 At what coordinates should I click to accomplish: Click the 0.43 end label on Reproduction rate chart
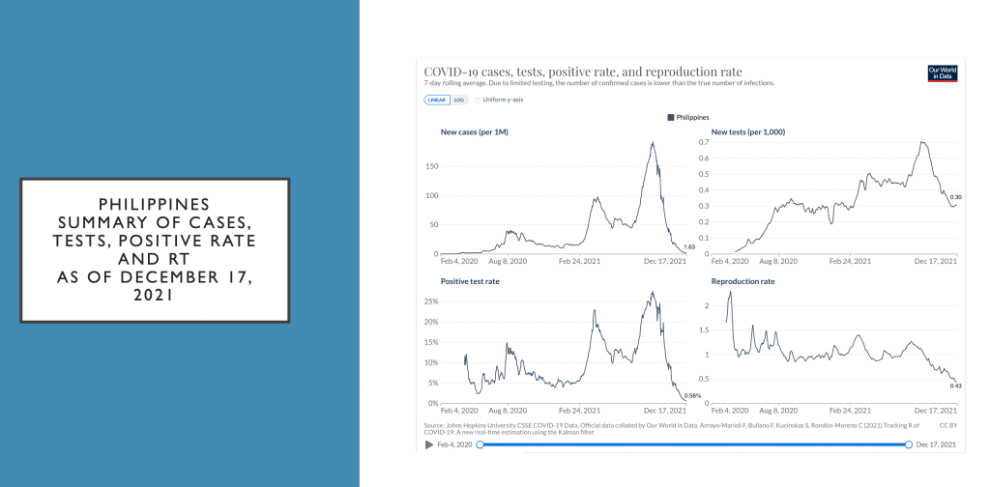pyautogui.click(x=956, y=387)
